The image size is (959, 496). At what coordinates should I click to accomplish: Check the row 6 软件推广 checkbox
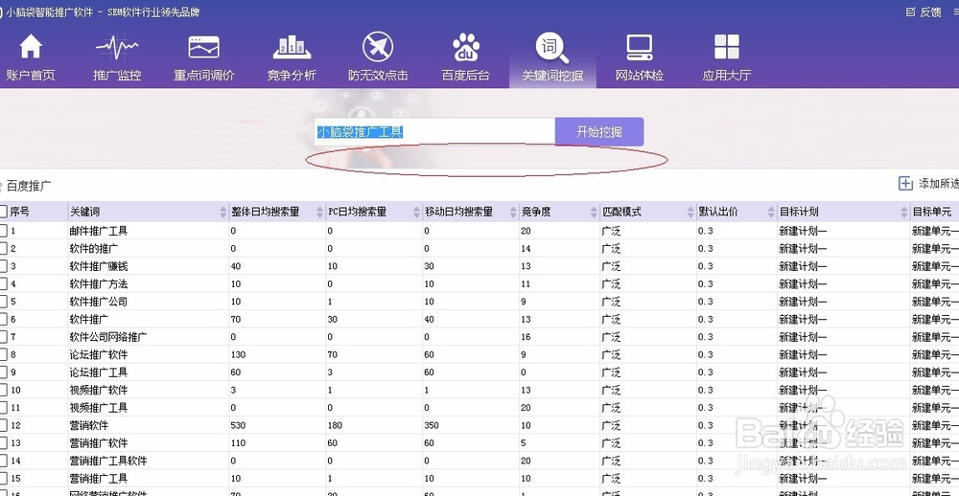3,320
